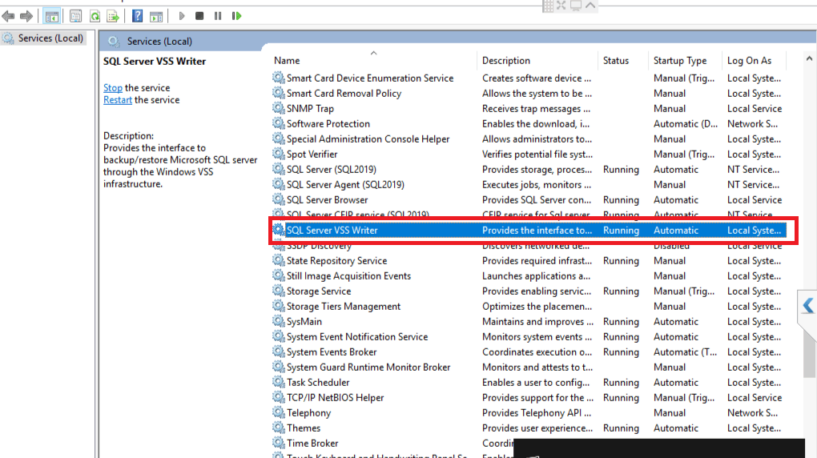Click the gear icon beside Task Scheduler
This screenshot has width=817, height=458.
coord(278,382)
